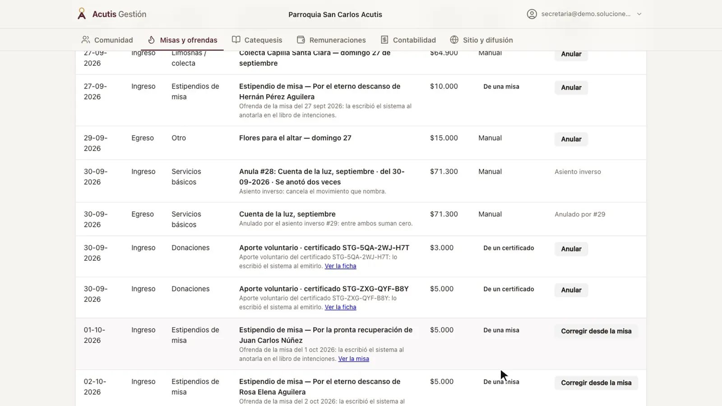Click the Remuneraciones wallet icon
Screen dimensions: 722x406
[301, 40]
